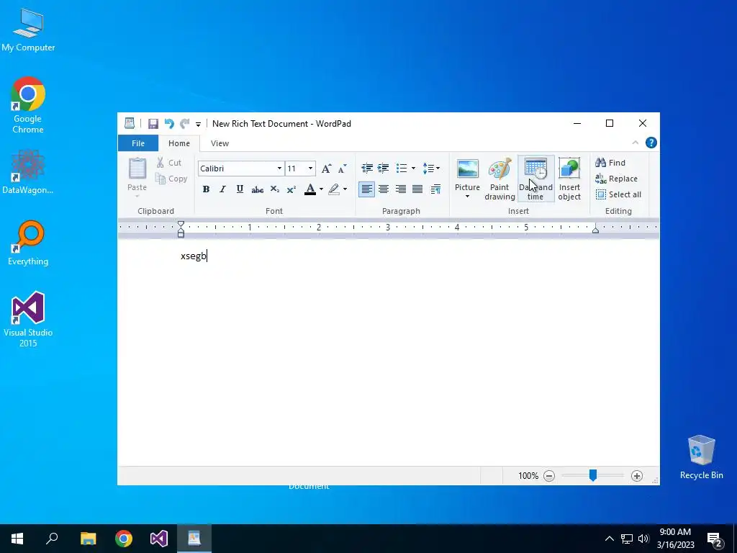Toggle strikethrough formatting

[x=257, y=189]
